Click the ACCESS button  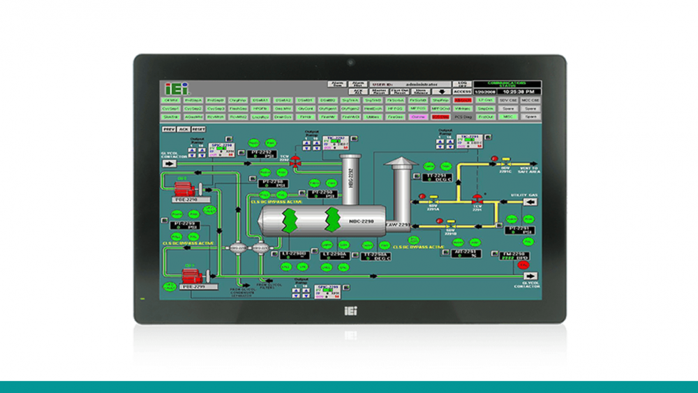point(462,91)
